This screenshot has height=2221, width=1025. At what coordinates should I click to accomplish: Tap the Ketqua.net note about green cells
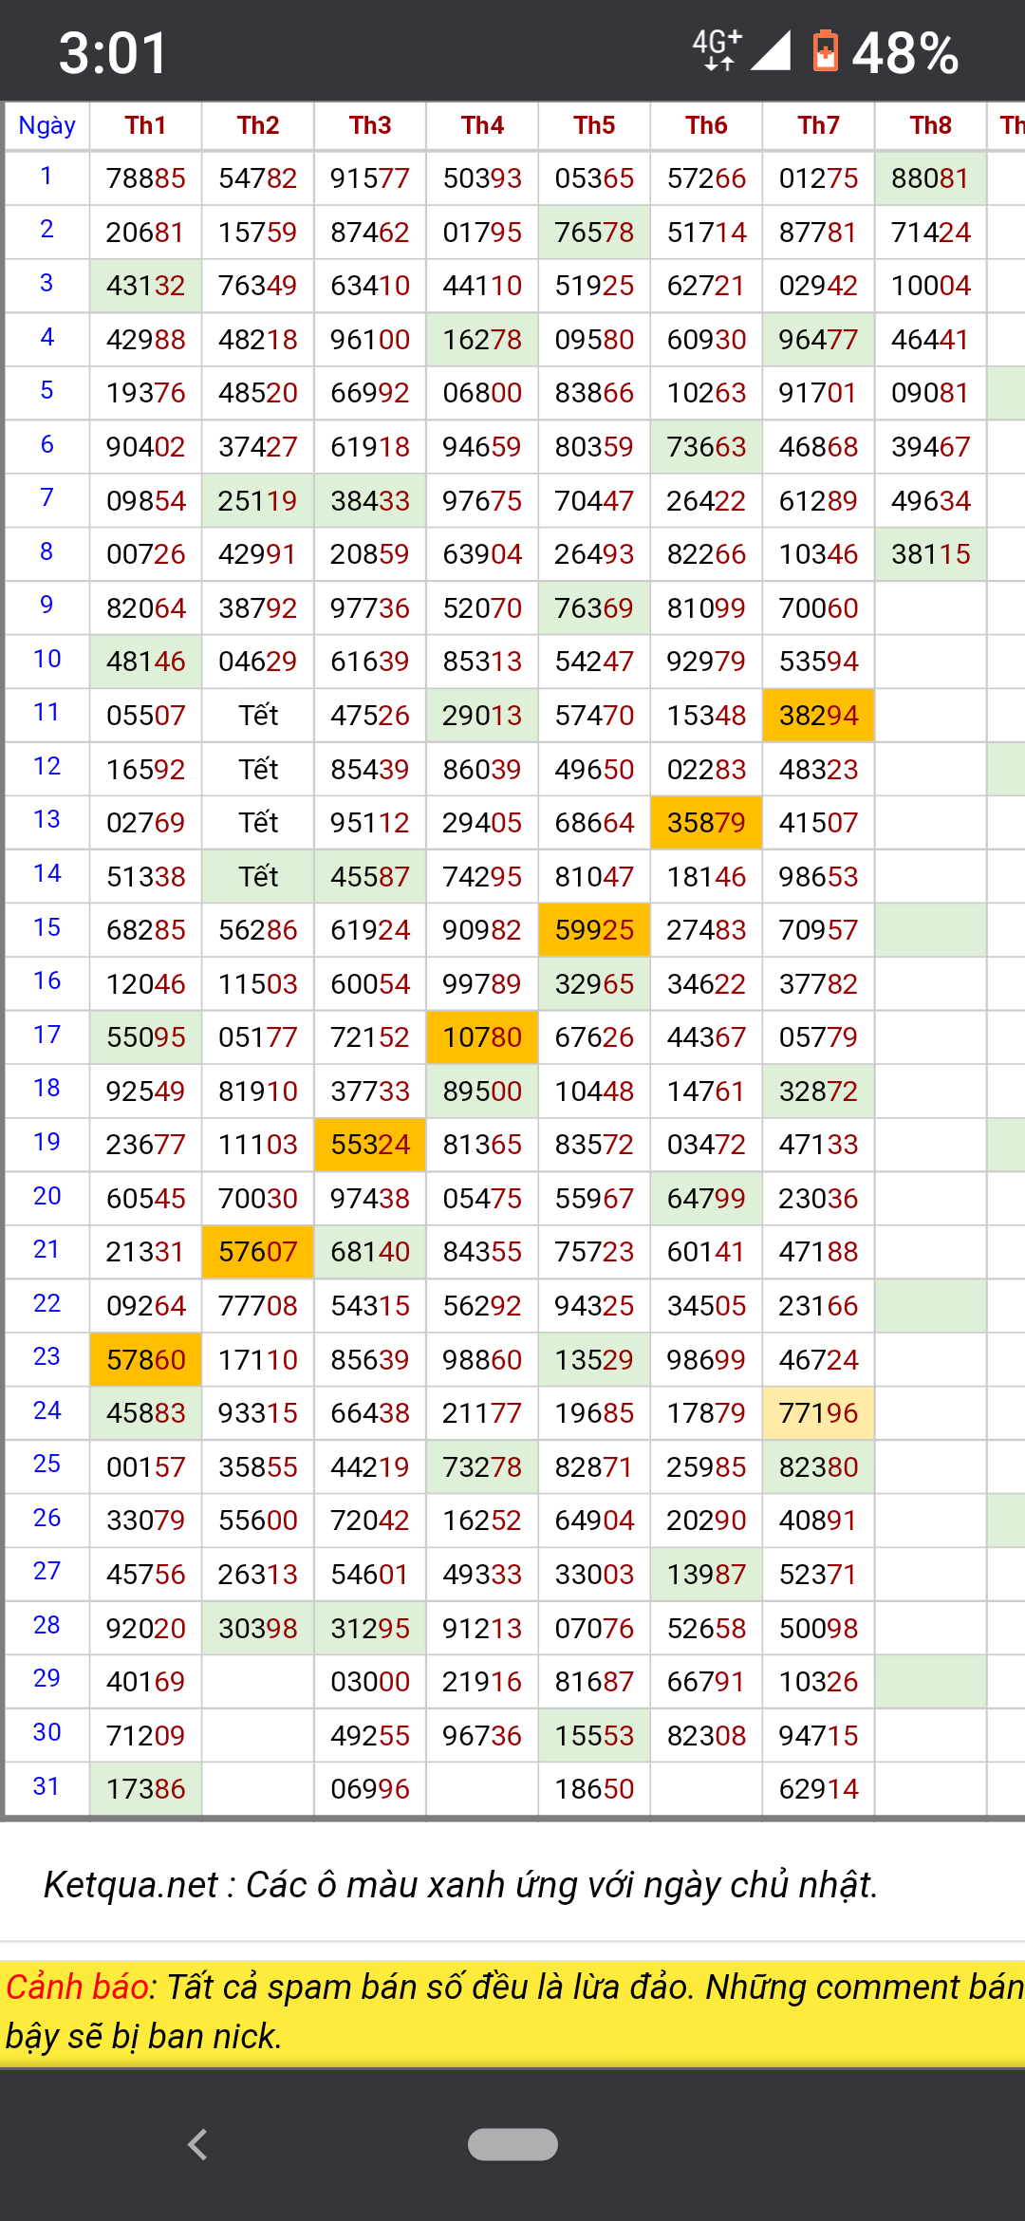461,1885
